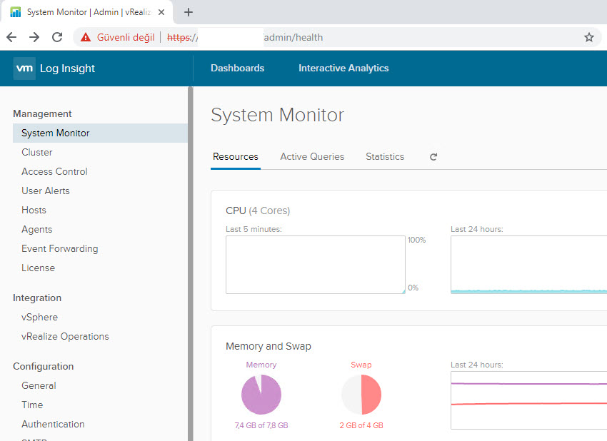Open a new browser tab
The height and width of the screenshot is (441, 607).
pos(189,12)
